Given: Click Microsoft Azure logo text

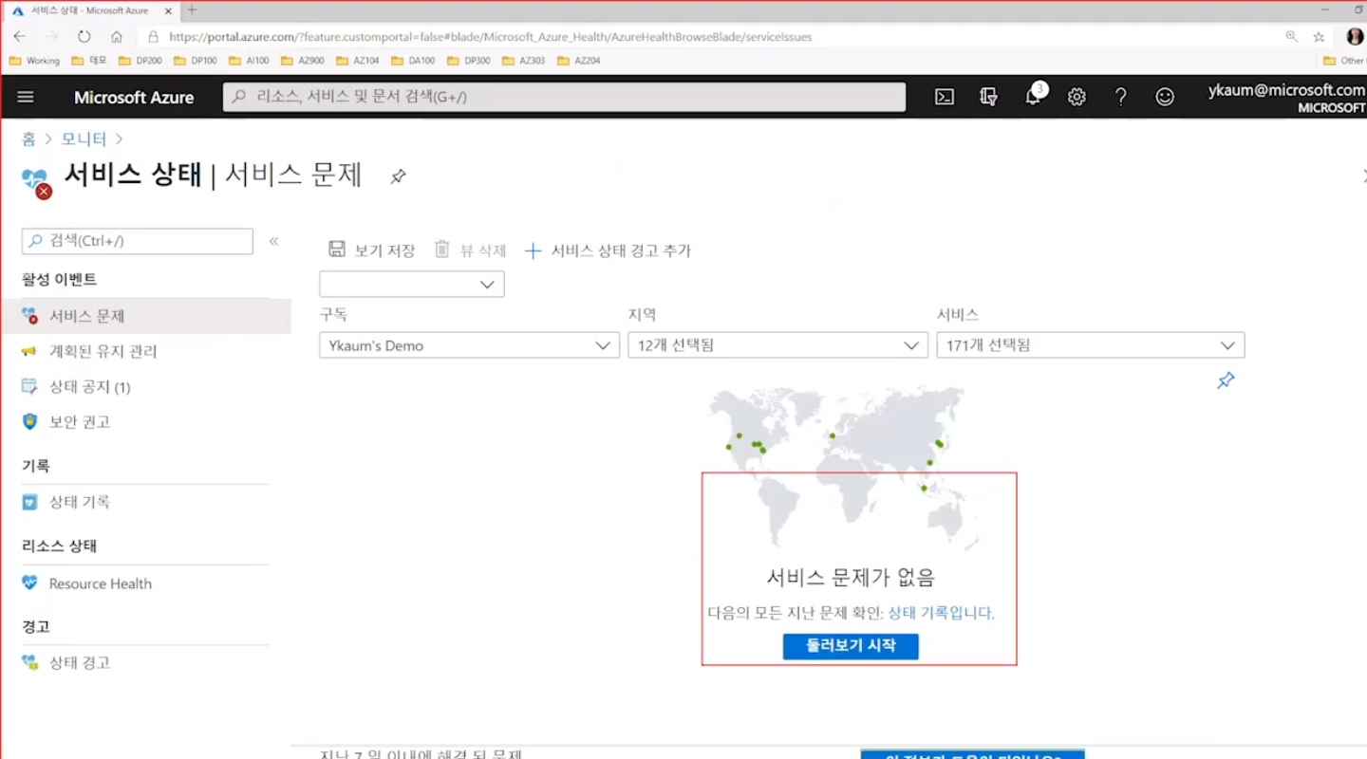Looking at the screenshot, I should coord(134,97).
